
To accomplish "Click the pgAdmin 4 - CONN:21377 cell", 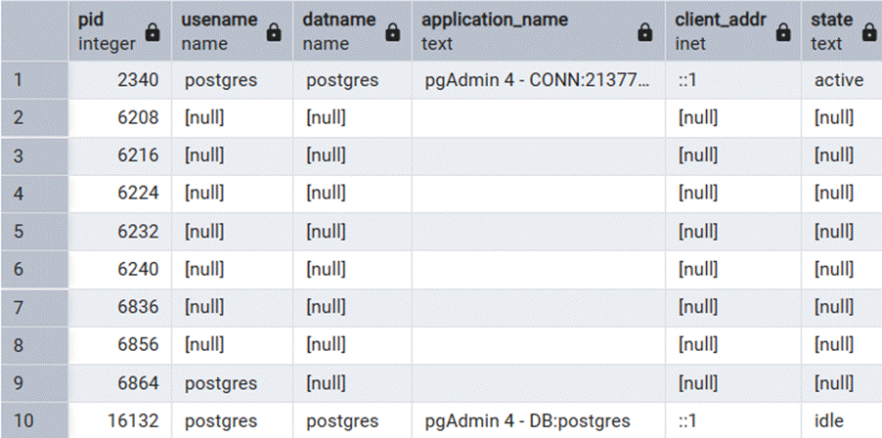I will pyautogui.click(x=539, y=80).
